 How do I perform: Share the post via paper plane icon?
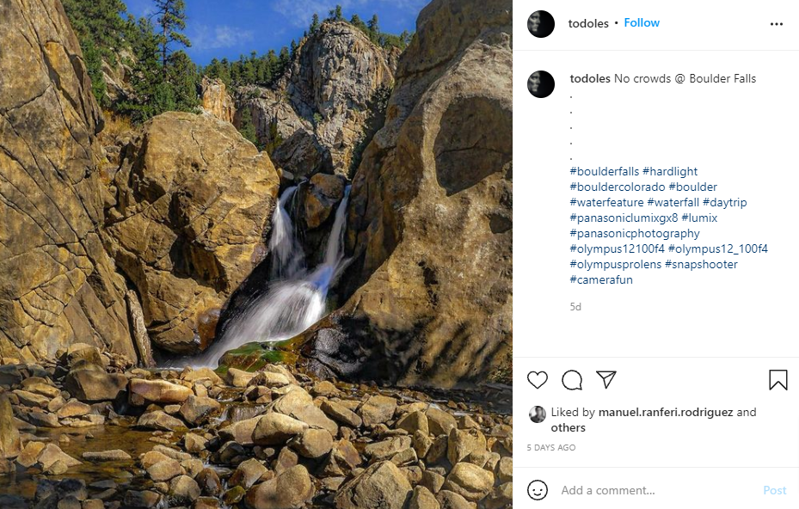point(606,380)
